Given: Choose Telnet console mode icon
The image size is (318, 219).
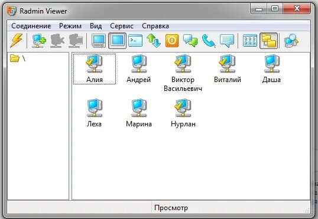Looking at the screenshot, I should (x=135, y=41).
